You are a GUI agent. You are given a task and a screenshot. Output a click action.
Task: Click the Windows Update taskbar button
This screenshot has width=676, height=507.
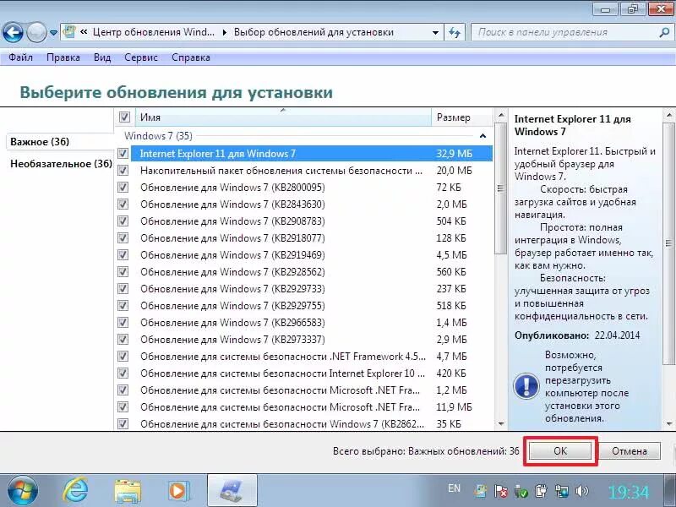pos(232,491)
